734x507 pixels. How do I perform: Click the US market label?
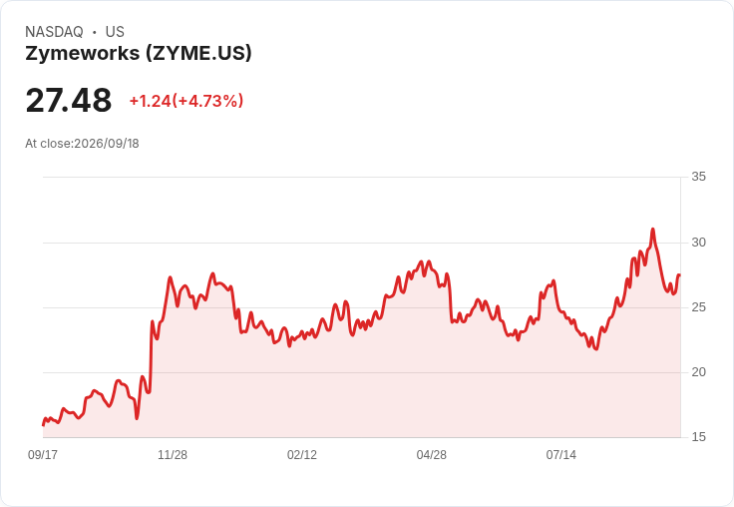(x=115, y=32)
